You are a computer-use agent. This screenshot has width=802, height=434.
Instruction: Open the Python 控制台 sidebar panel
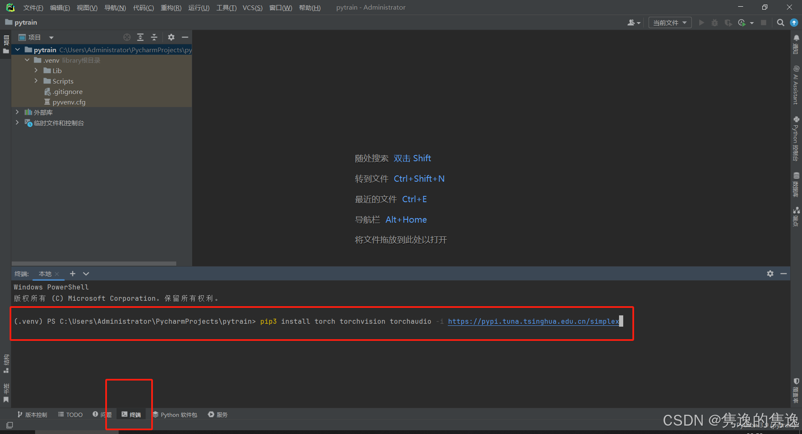(796, 138)
